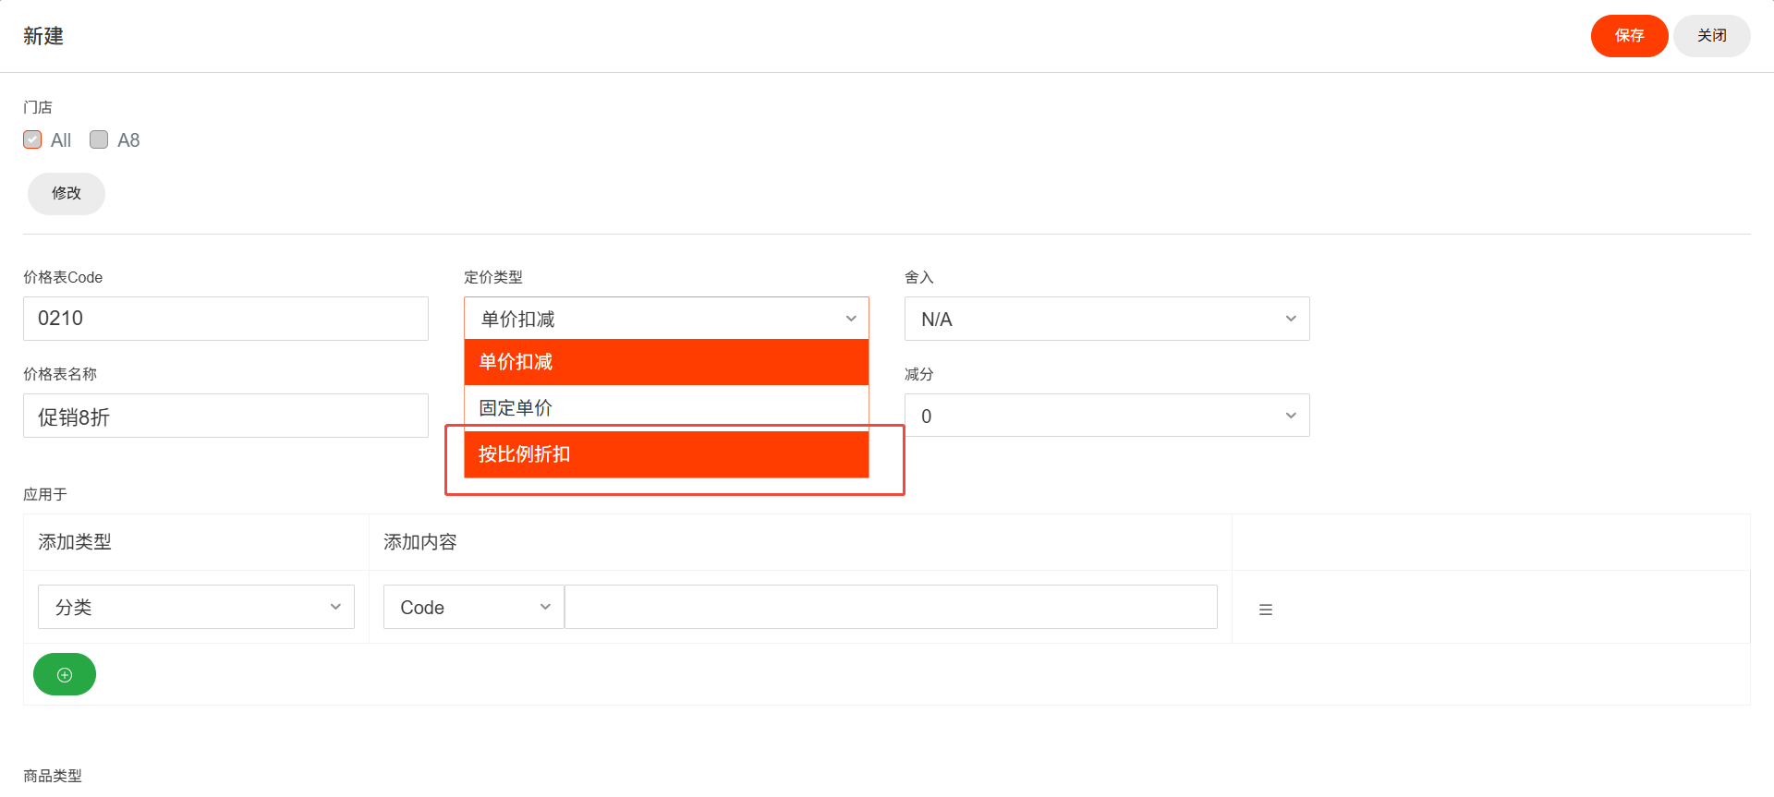Focus the 价格表Code field containing 0210
1774x797 pixels.
click(x=225, y=319)
